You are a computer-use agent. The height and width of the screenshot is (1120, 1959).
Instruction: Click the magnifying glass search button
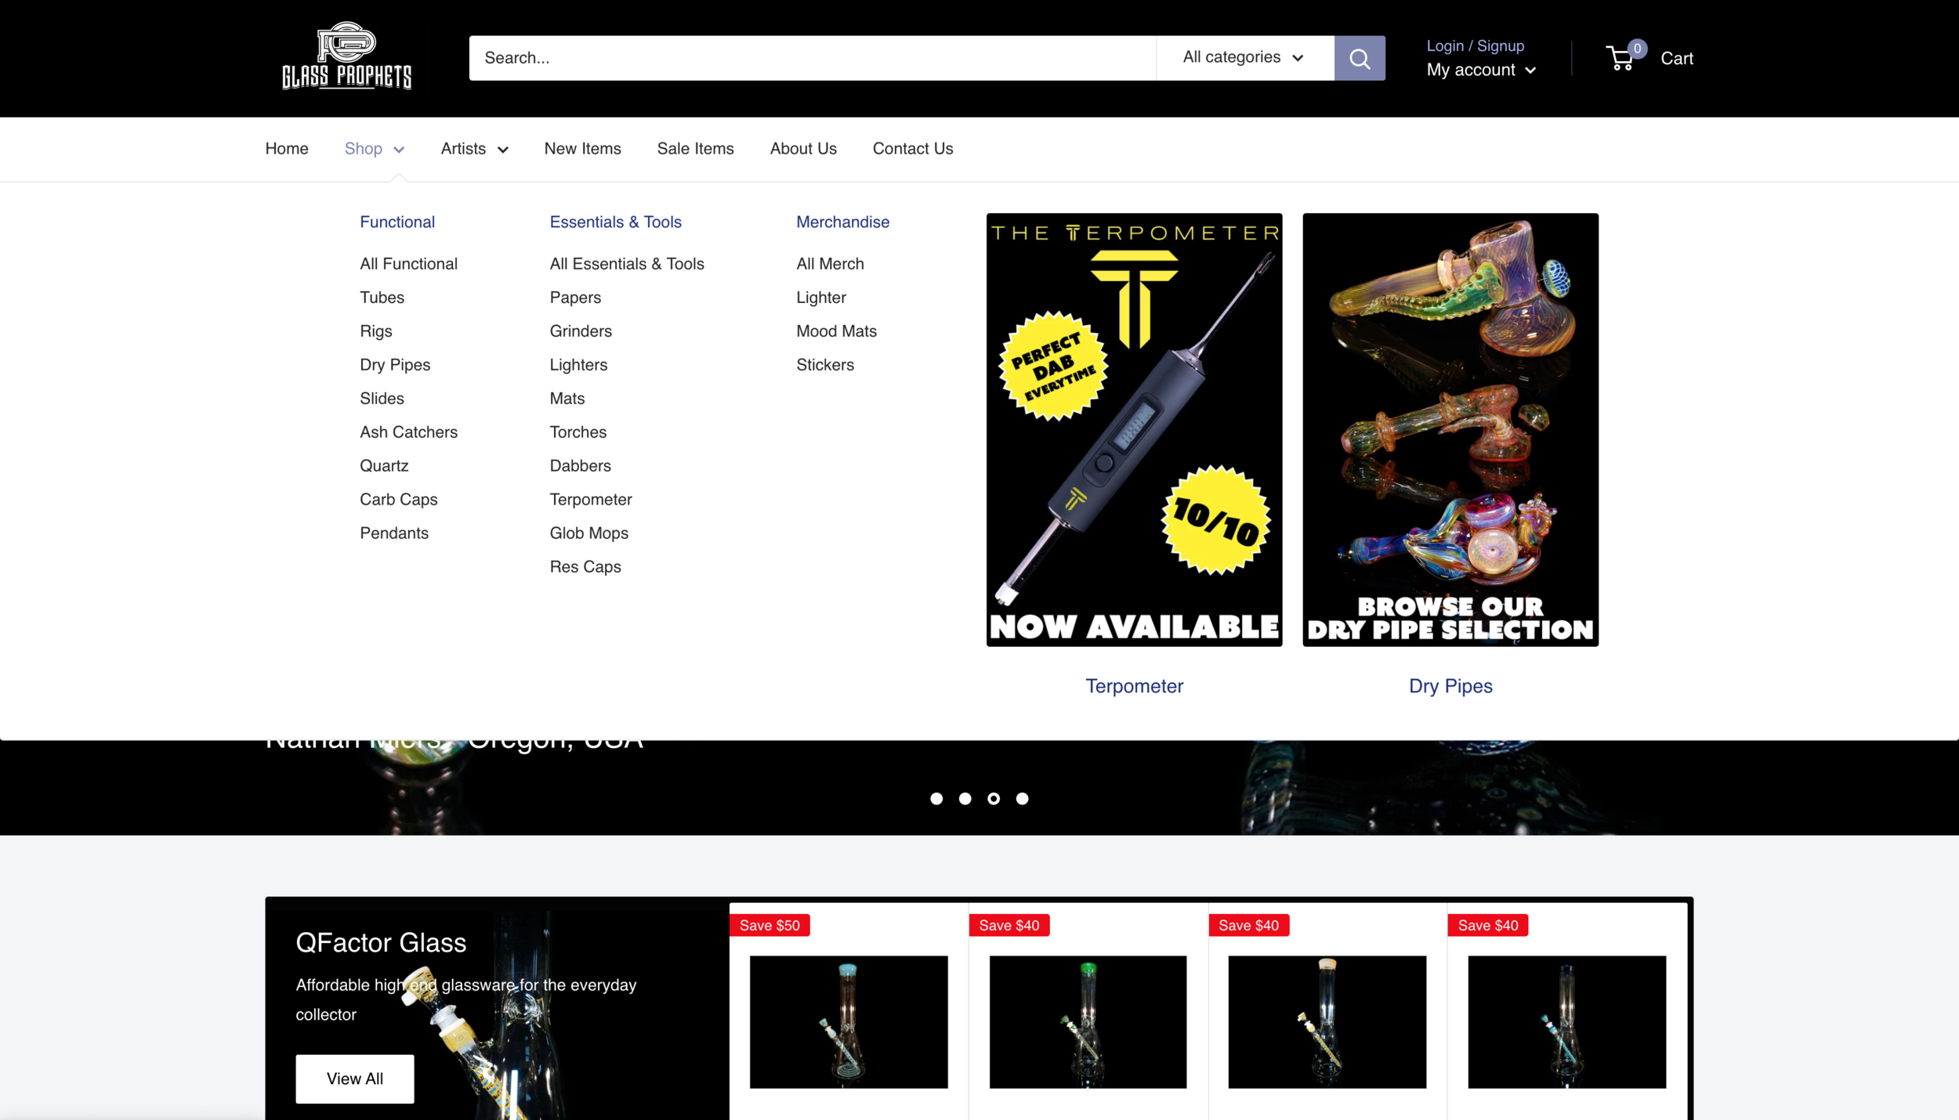[x=1360, y=58]
